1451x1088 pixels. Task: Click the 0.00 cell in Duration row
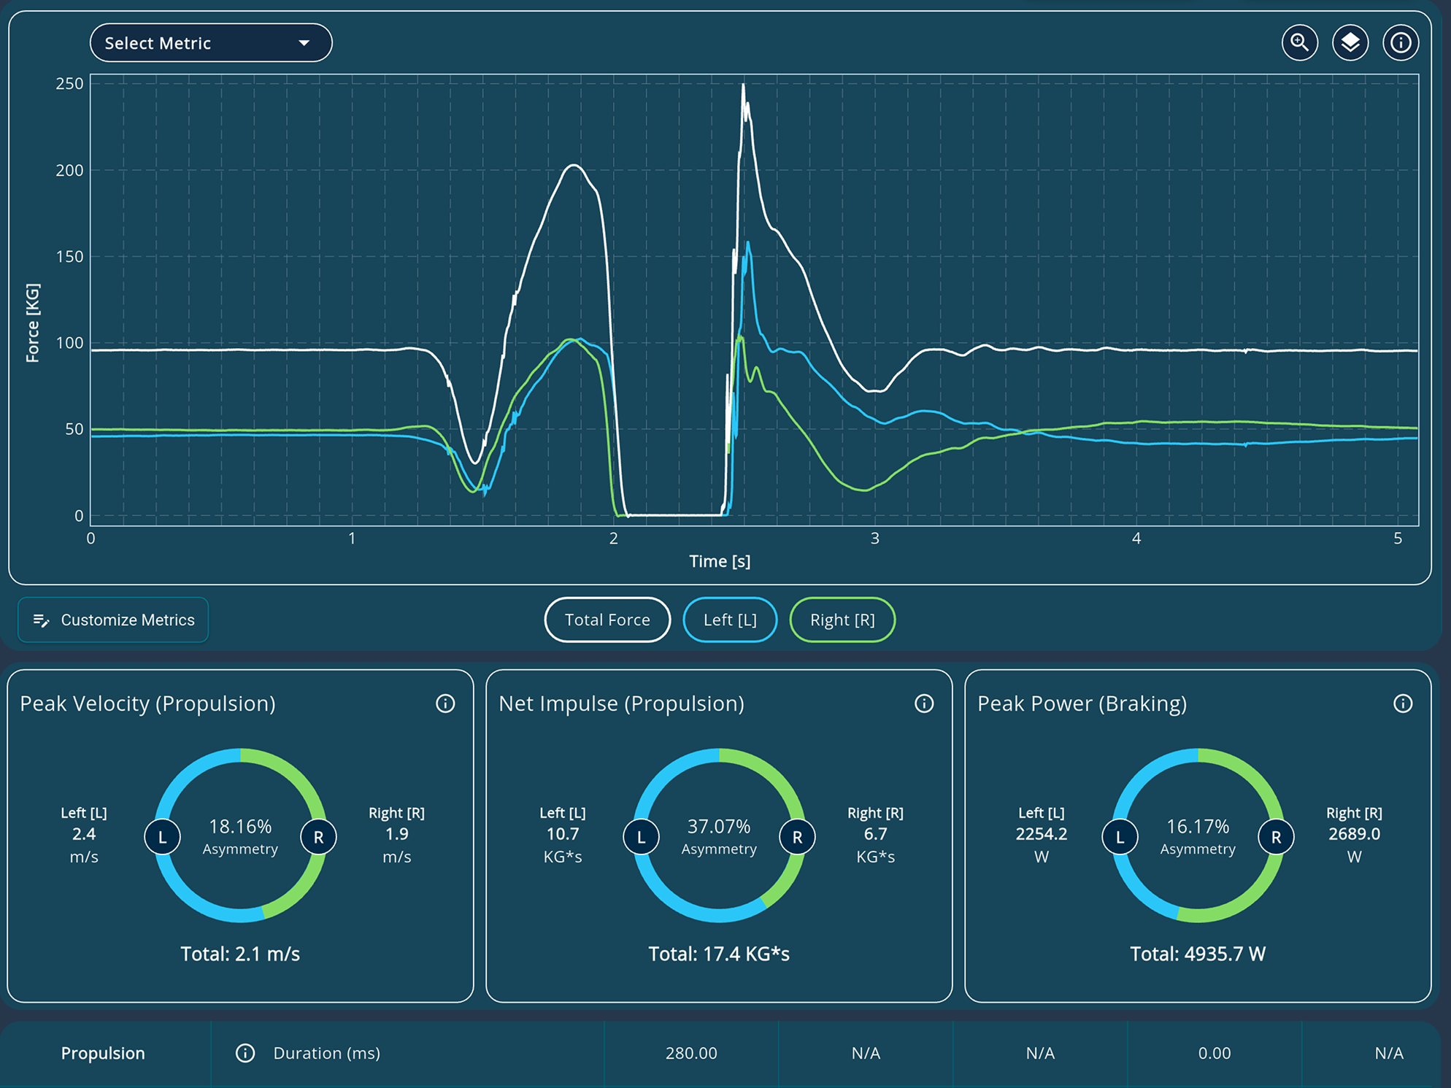[x=1215, y=1053]
